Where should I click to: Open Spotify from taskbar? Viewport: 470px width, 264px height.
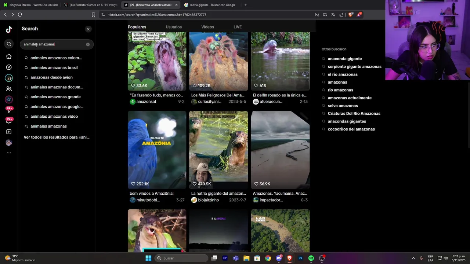coord(311,258)
